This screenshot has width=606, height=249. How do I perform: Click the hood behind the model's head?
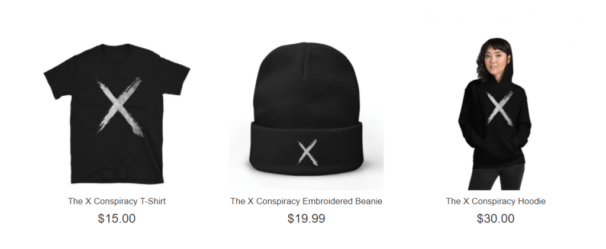510,73
